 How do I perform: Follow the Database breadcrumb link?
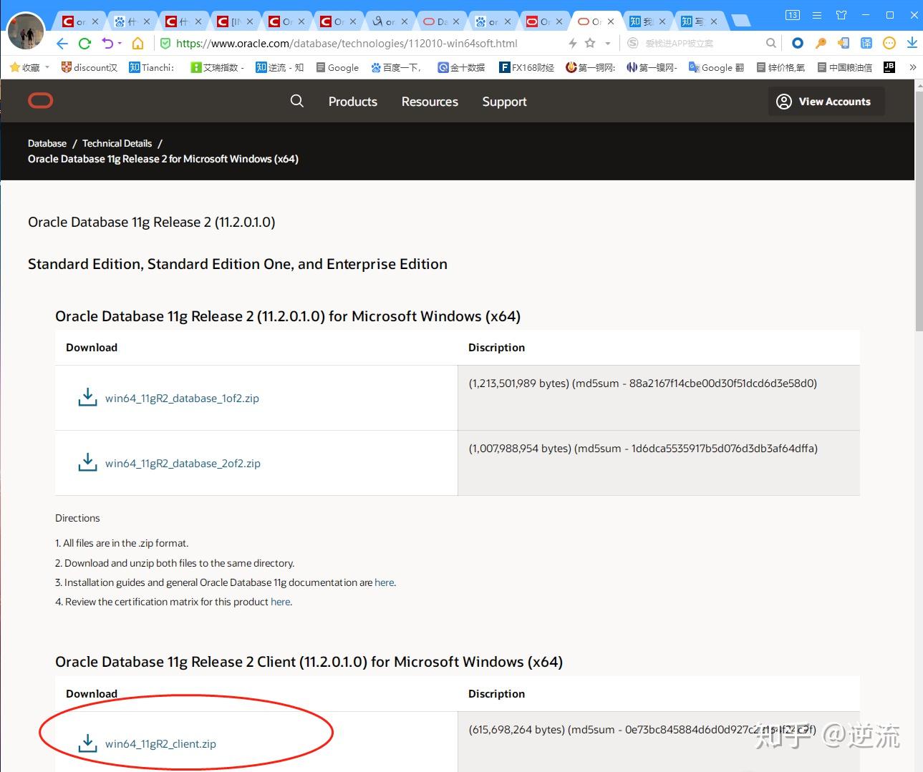[x=47, y=143]
